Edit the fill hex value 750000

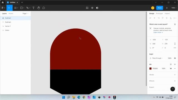click(x=155, y=69)
